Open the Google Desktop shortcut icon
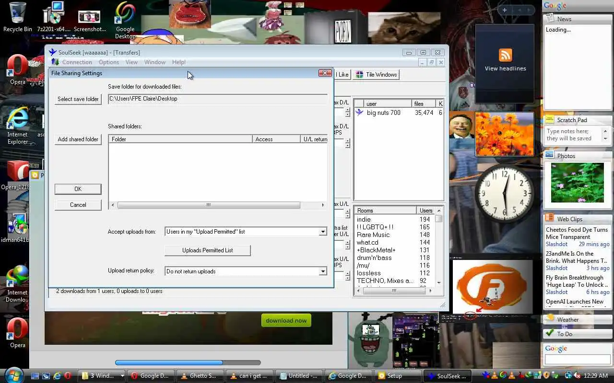 (x=125, y=20)
